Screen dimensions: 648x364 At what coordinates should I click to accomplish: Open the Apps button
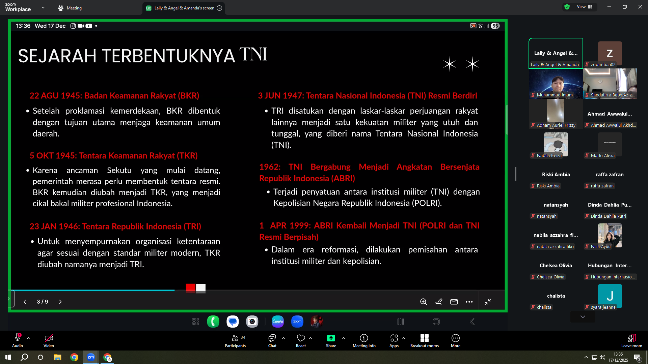[x=394, y=340]
